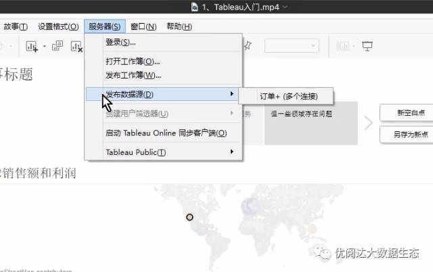Screen dimensions: 433x272
Task: Select 发布数据源(D) menu entry
Action: coord(162,94)
